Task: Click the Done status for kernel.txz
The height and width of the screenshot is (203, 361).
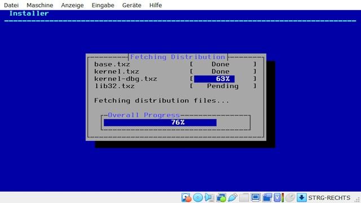Action: click(221, 72)
